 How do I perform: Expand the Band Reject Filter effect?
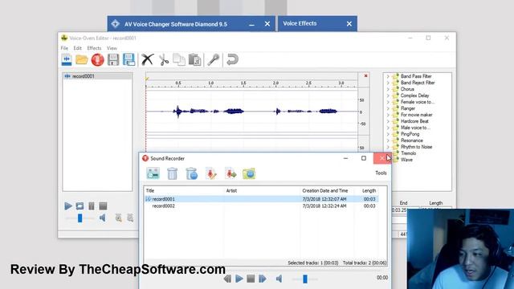(x=388, y=83)
